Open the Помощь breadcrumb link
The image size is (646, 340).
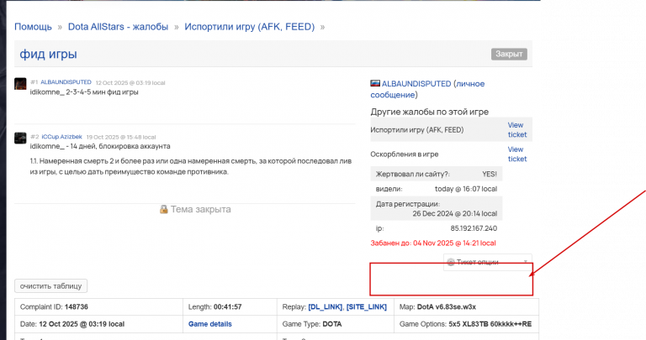coord(33,27)
